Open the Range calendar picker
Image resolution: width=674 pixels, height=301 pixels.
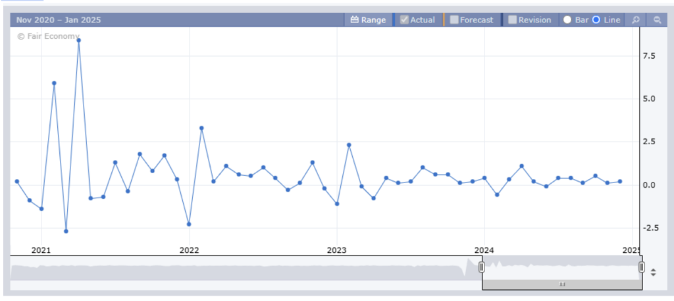pos(369,20)
